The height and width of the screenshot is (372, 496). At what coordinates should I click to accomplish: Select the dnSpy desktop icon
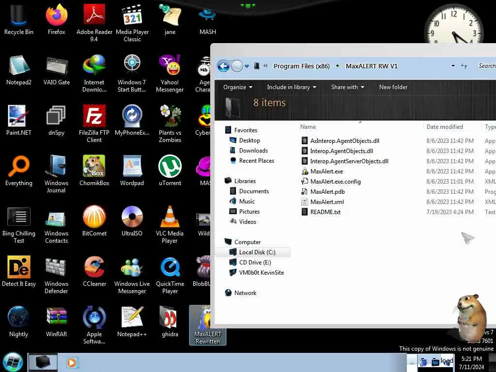[x=57, y=120]
